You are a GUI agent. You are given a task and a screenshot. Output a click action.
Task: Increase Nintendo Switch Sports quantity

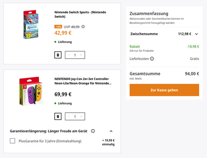pos(81,55)
